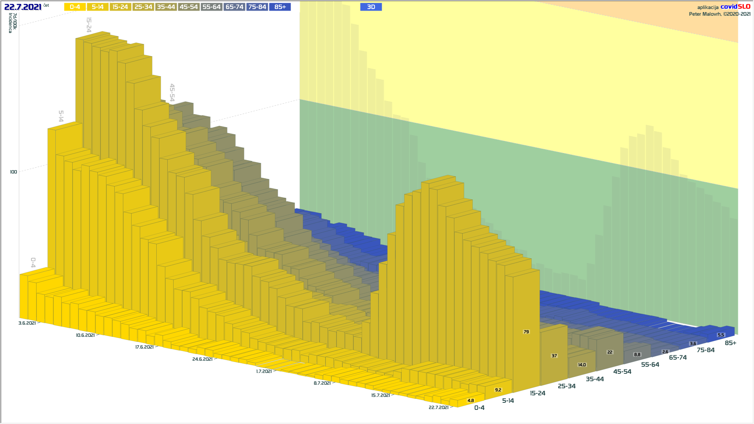Viewport: 754px width, 424px height.
Task: Select the 45-54 legend swatch
Action: click(x=188, y=7)
